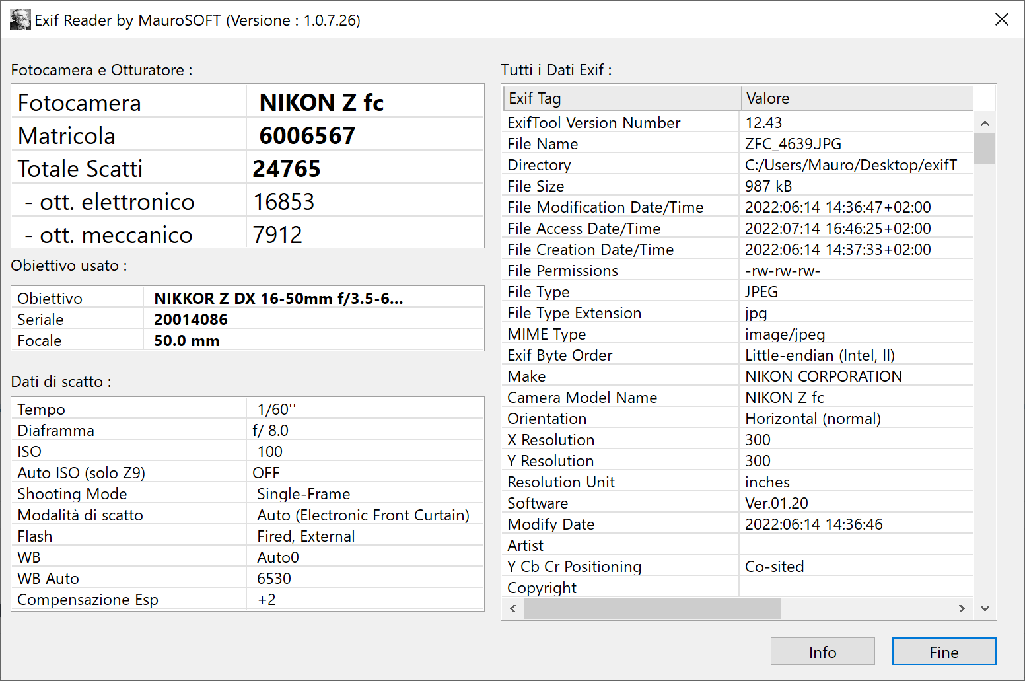Viewport: 1025px width, 681px height.
Task: Click the Matricola value 6006567
Action: (x=307, y=135)
